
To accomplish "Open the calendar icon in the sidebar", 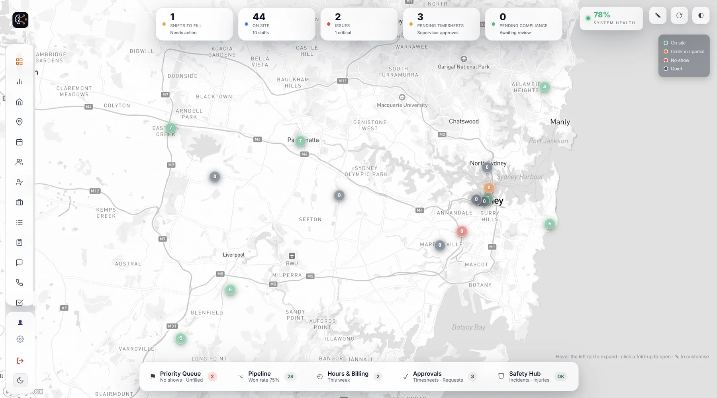I will (x=19, y=142).
